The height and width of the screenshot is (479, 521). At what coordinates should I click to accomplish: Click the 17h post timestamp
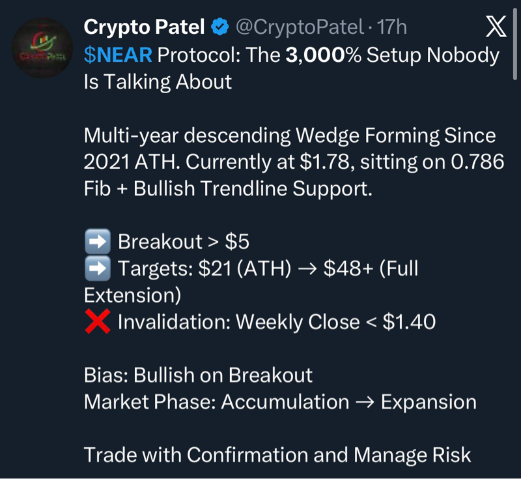[x=392, y=27]
